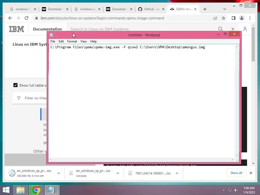Click browser page vertical scrollbar thumb
The image size is (260, 195).
point(253,44)
